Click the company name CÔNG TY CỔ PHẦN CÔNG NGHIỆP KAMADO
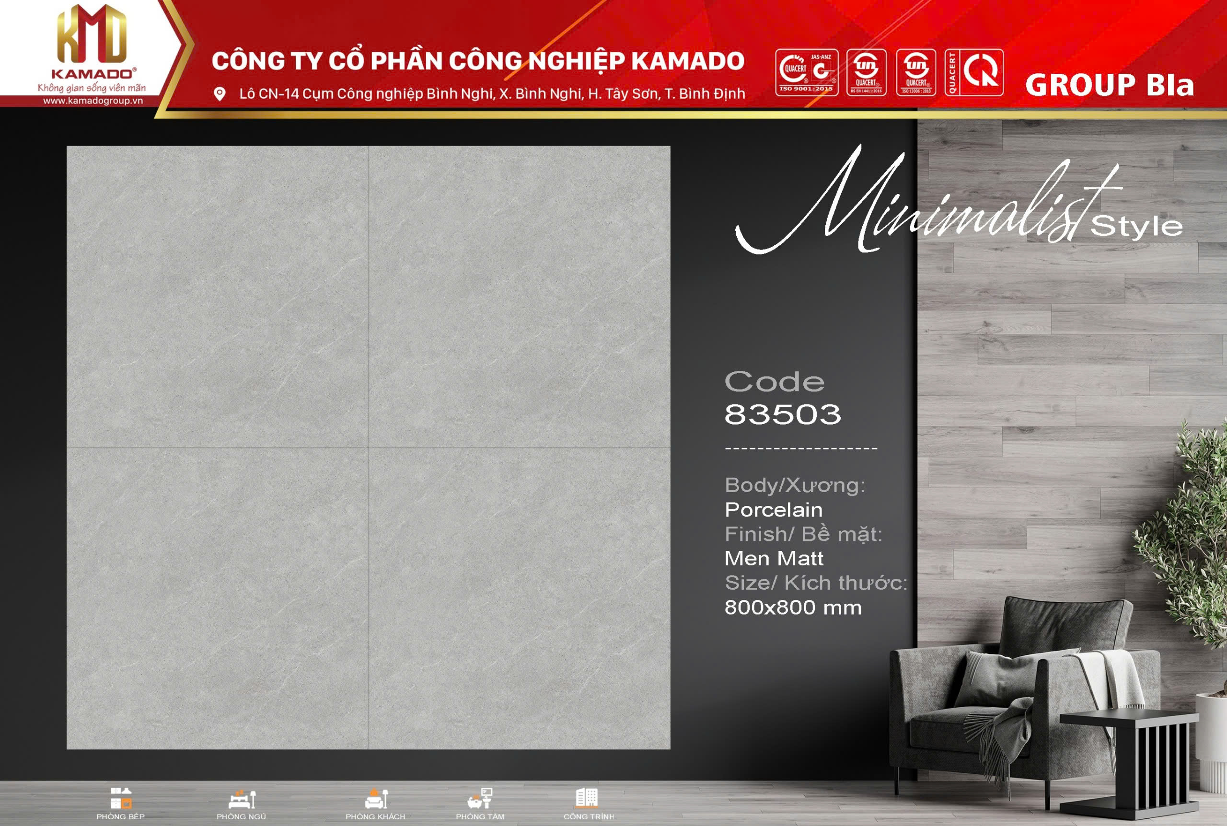1227x826 pixels. point(478,61)
